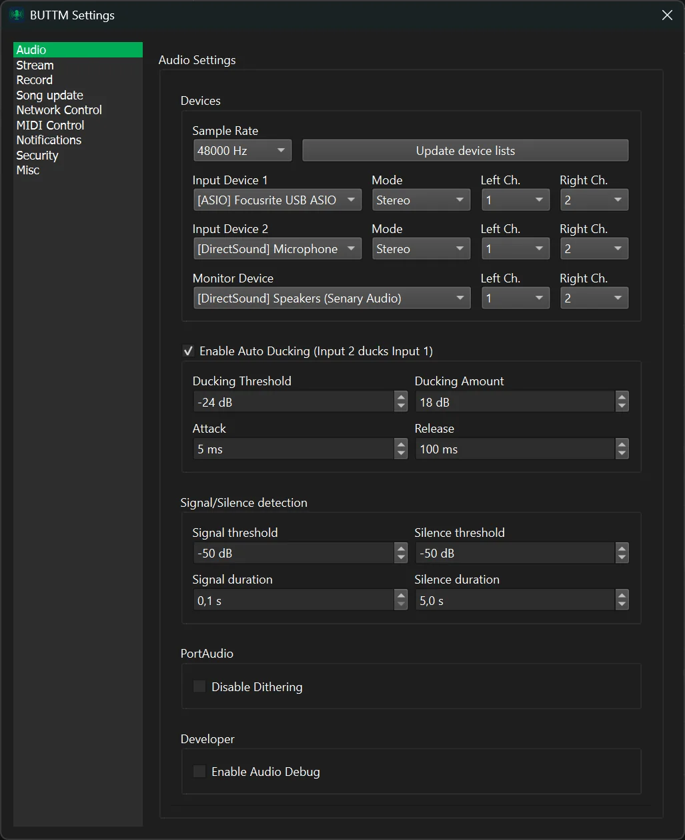Go to Security settings
The width and height of the screenshot is (685, 840).
click(37, 155)
